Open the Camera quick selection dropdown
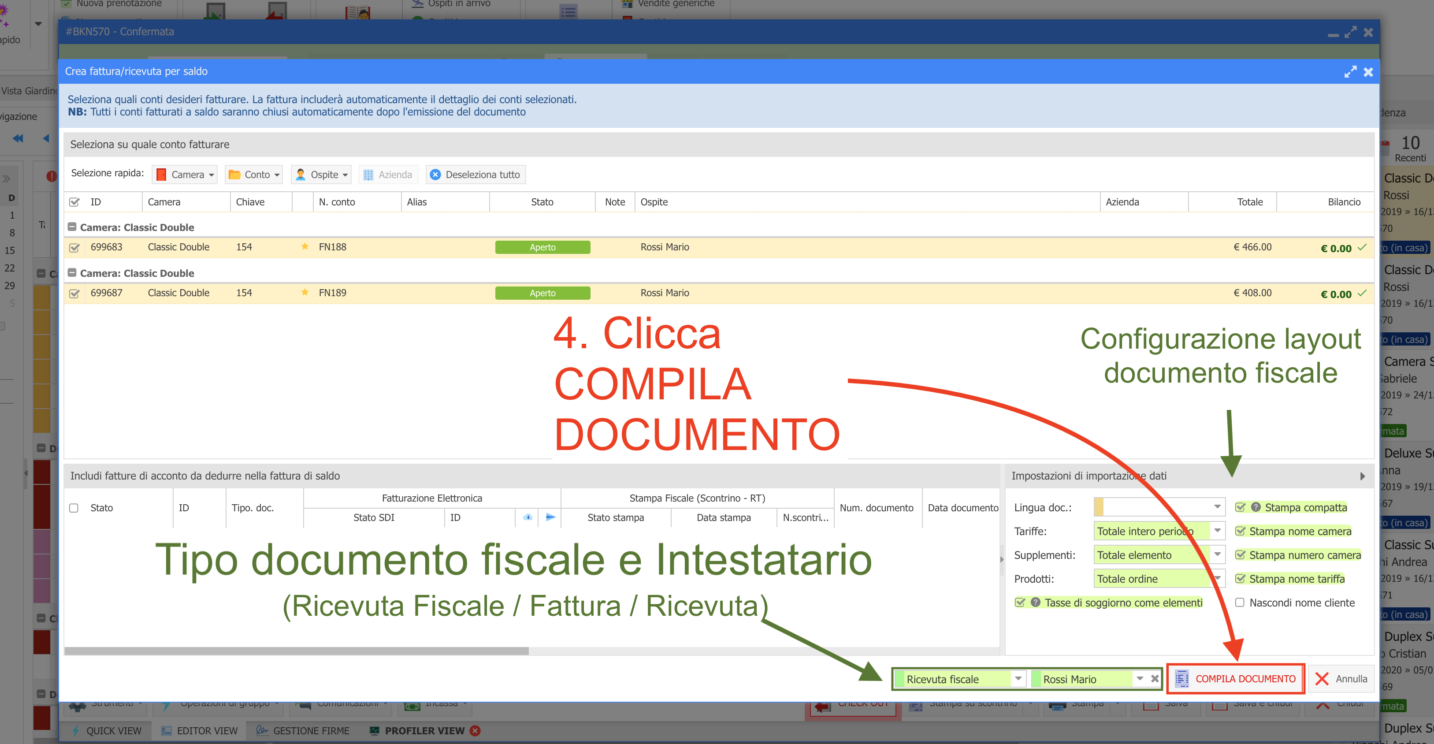 click(185, 175)
